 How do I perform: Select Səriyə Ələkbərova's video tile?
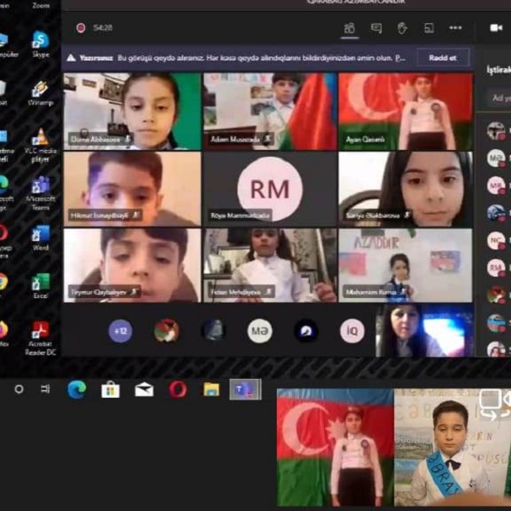coord(405,189)
